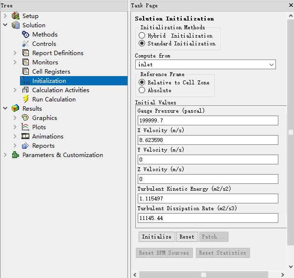Choose Relative to Cell Zone reference frame
Image resolution: width=294 pixels, height=278 pixels.
142,82
